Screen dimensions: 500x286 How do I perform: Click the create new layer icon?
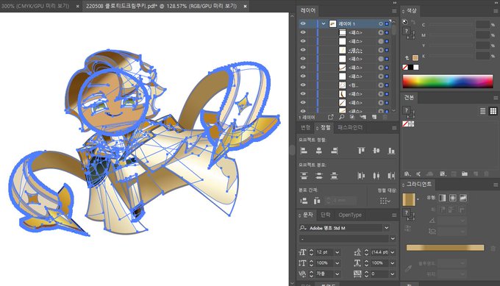pos(374,117)
